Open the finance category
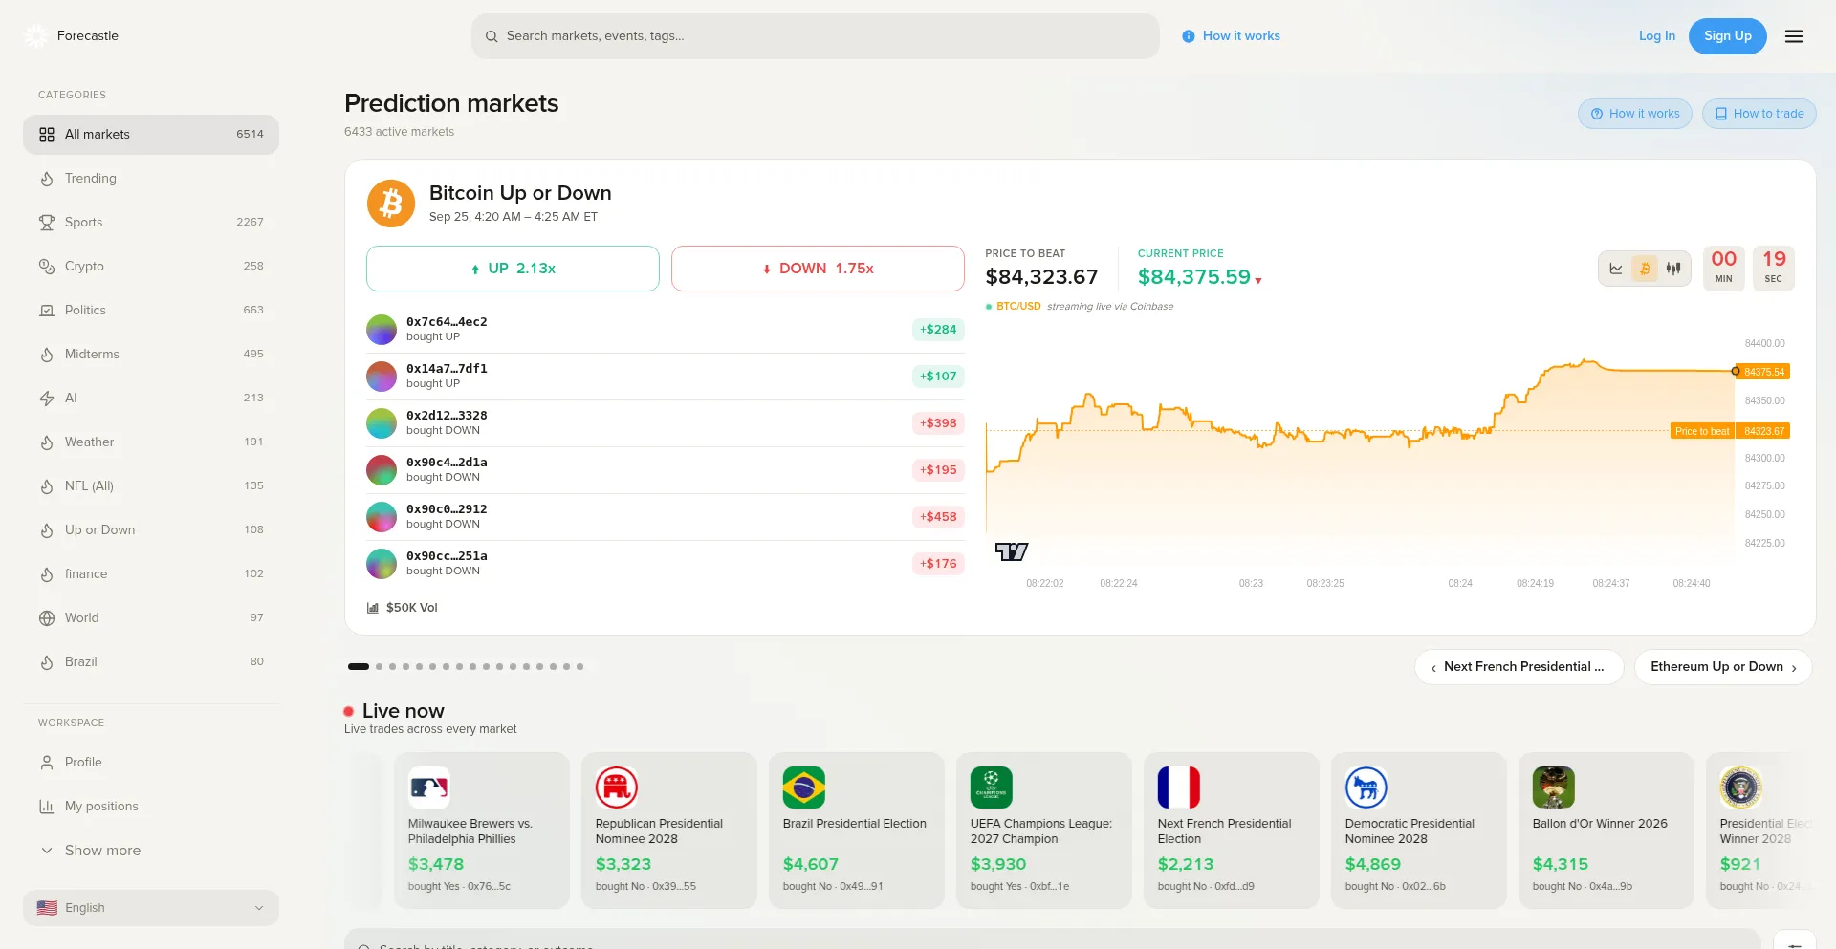1836x949 pixels. [151, 574]
